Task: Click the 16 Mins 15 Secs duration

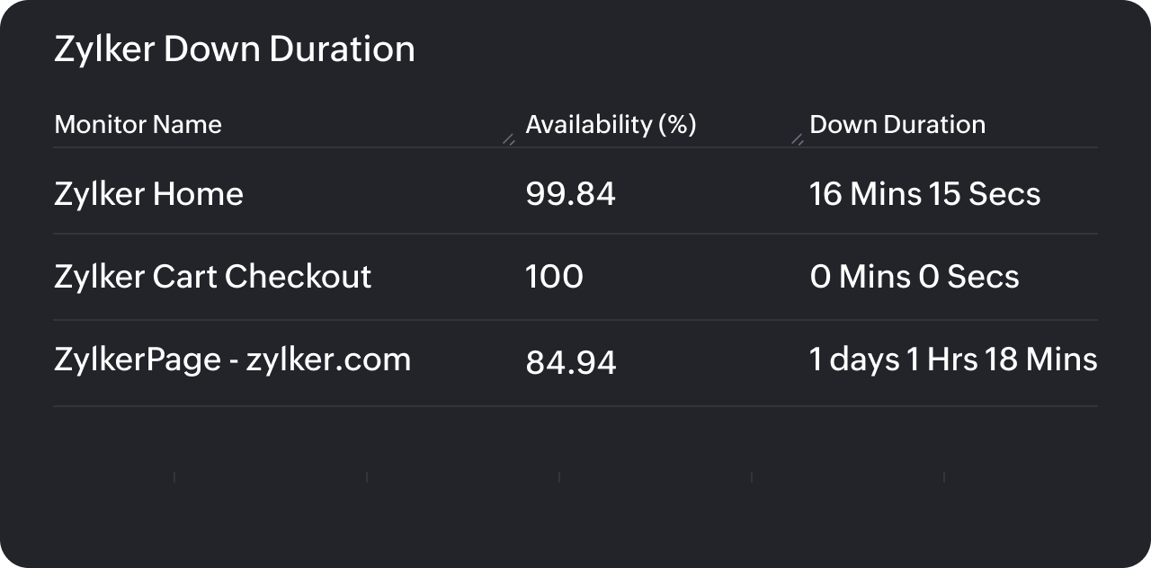Action: (x=924, y=194)
